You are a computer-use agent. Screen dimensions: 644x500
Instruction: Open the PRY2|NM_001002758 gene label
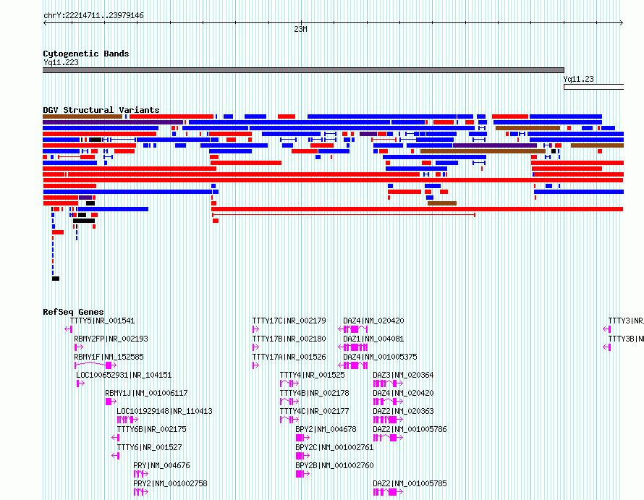click(170, 483)
